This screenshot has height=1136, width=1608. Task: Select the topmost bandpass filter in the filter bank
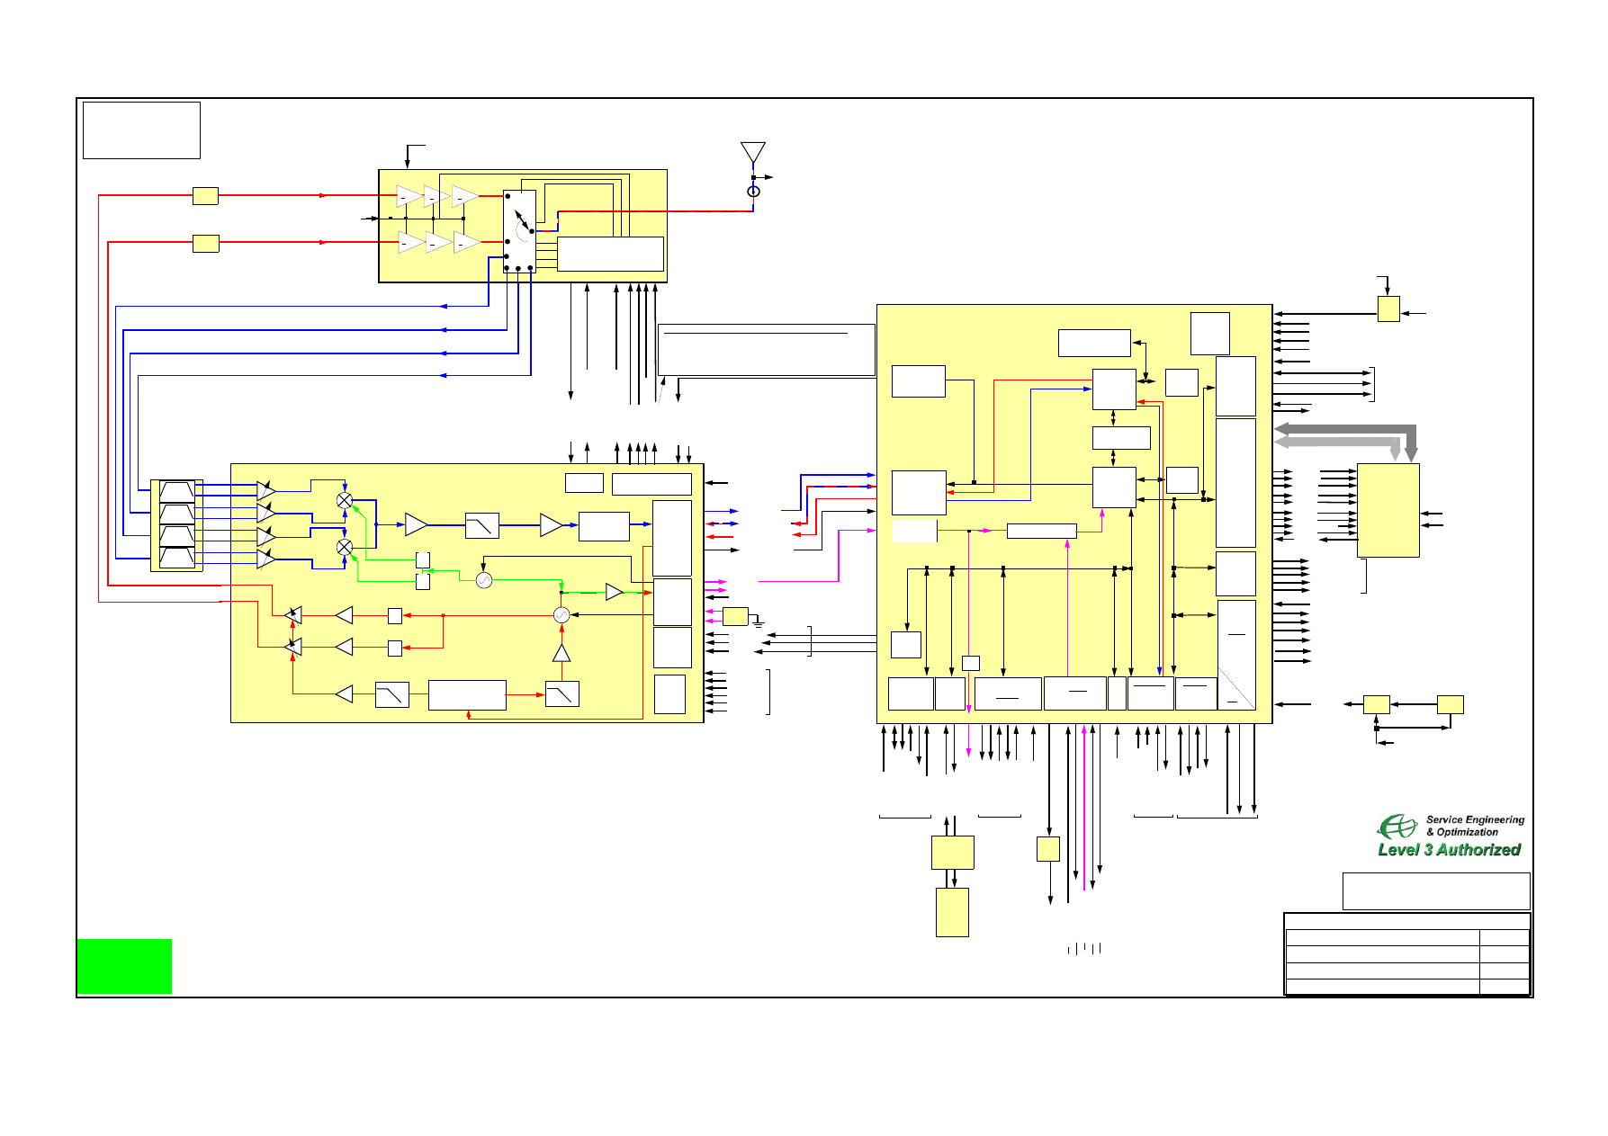click(x=176, y=491)
